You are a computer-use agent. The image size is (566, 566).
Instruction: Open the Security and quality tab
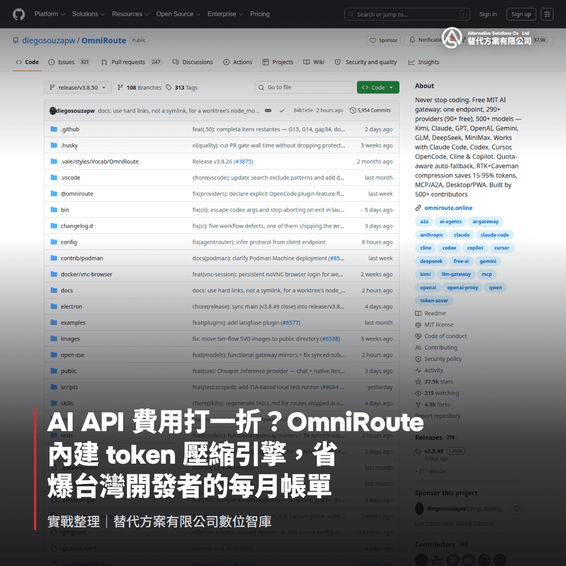pyautogui.click(x=366, y=62)
